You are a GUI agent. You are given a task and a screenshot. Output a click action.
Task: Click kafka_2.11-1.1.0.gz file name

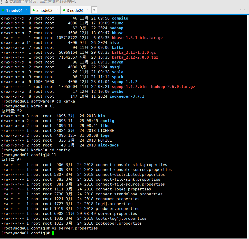(134, 52)
